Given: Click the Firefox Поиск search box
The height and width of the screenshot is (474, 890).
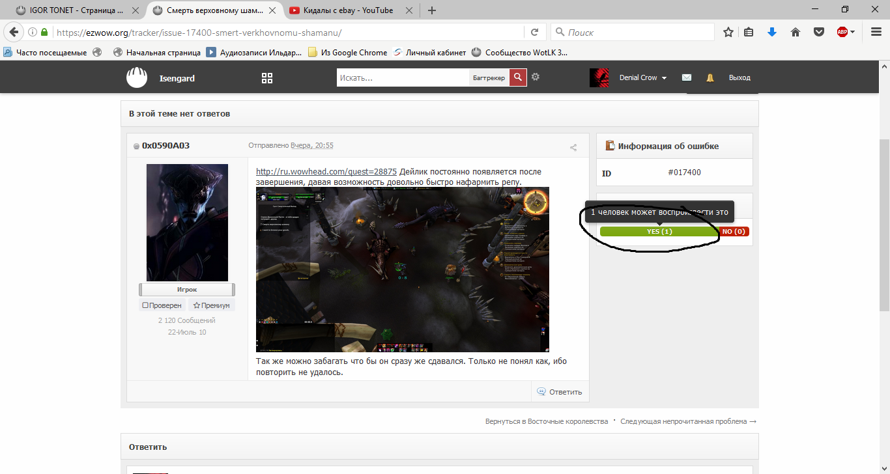Looking at the screenshot, I should click(633, 32).
